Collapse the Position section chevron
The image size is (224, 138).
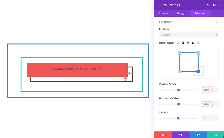(x=217, y=22)
